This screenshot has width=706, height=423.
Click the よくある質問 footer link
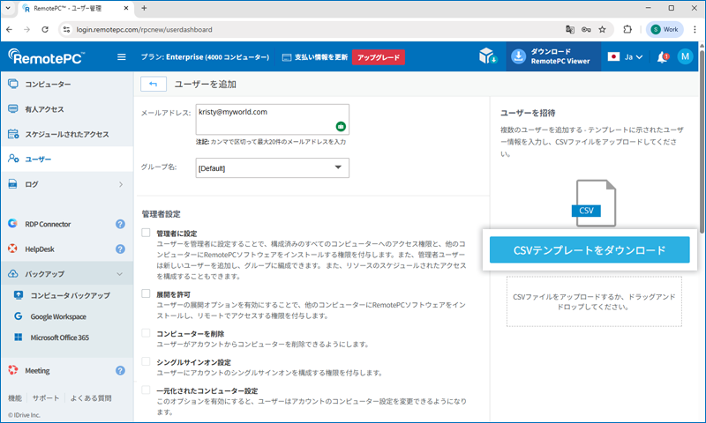(x=91, y=397)
